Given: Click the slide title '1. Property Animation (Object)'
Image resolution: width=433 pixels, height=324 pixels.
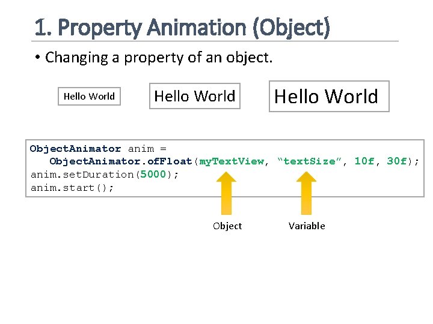Looking at the screenshot, I should (x=182, y=28).
